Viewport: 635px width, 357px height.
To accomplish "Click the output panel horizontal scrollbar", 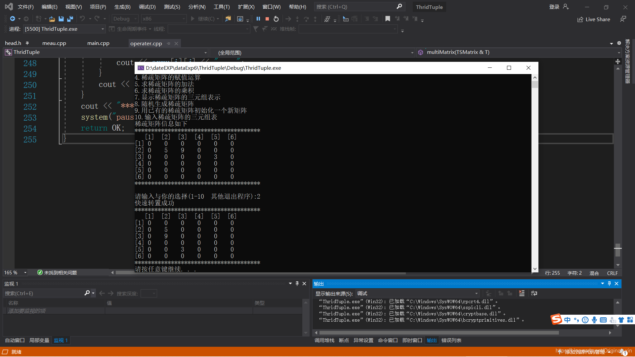I will click(439, 333).
